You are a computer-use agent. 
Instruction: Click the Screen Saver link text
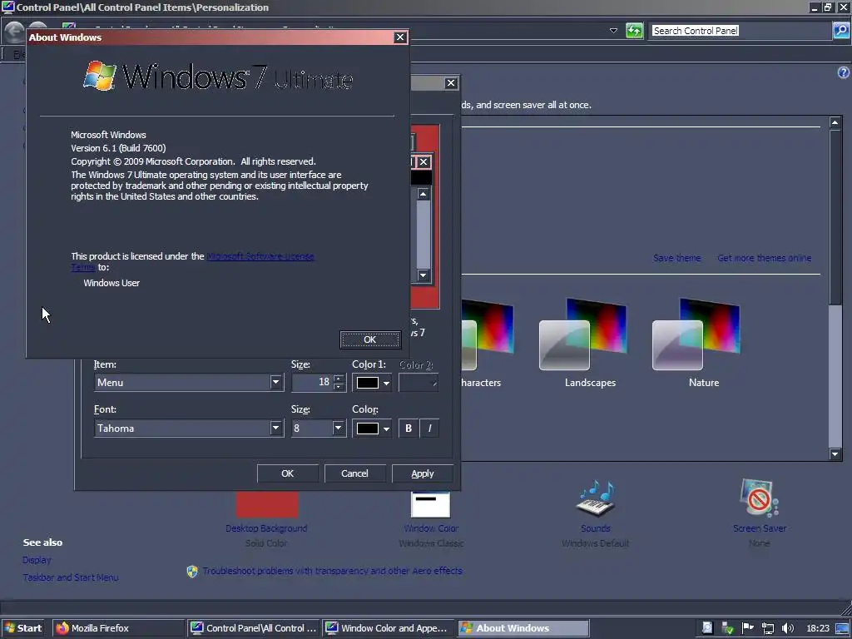tap(759, 528)
